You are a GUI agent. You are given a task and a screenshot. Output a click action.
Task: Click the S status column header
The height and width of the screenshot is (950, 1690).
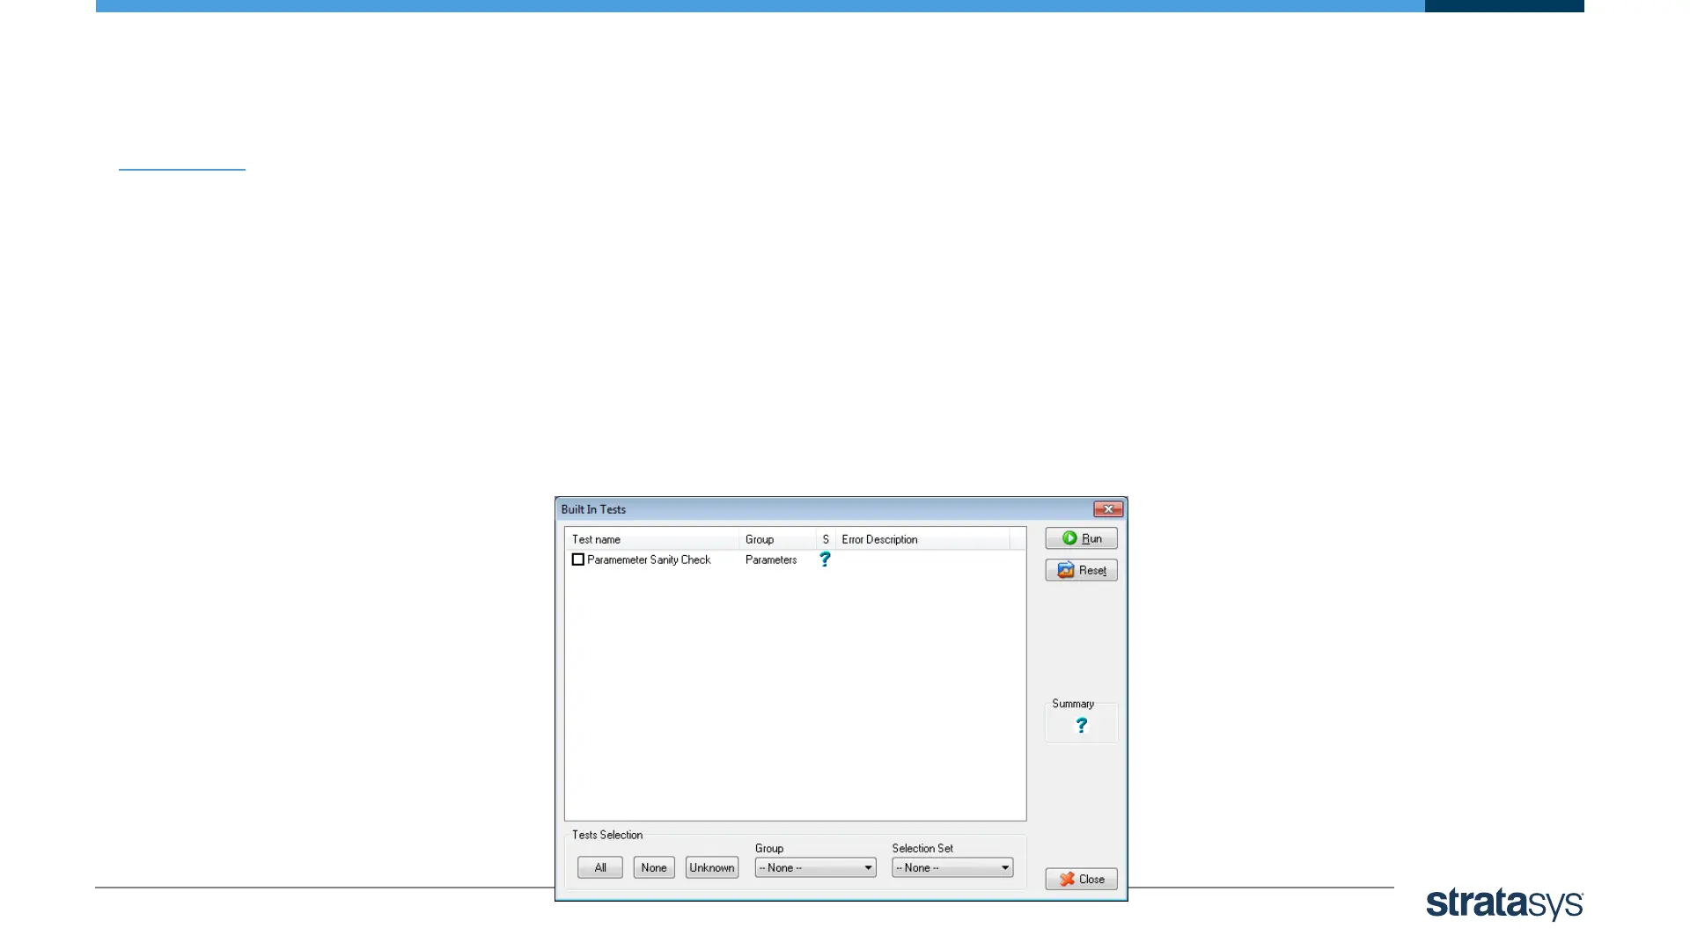tap(826, 539)
